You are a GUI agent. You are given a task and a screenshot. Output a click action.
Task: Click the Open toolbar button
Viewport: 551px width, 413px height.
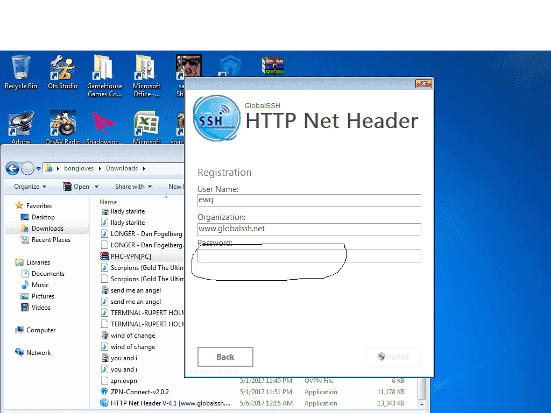pos(76,187)
